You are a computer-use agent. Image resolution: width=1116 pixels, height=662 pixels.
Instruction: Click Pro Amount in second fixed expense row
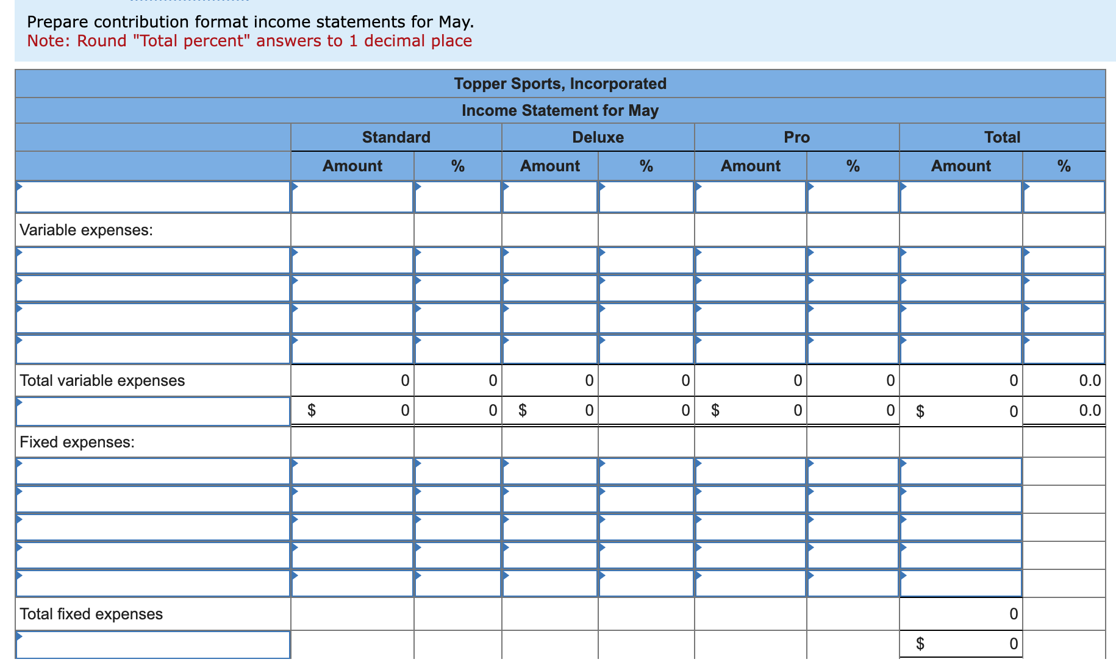751,499
